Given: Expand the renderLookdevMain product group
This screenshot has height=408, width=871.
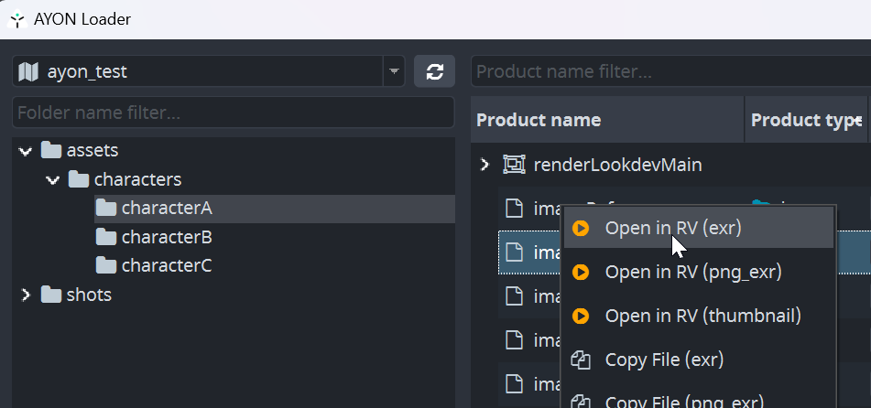Looking at the screenshot, I should 485,166.
